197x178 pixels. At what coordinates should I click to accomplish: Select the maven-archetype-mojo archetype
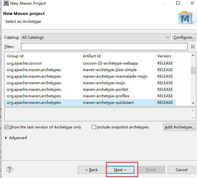(x=90, y=83)
